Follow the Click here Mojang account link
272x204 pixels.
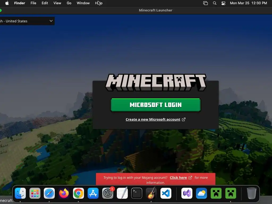[x=178, y=177]
